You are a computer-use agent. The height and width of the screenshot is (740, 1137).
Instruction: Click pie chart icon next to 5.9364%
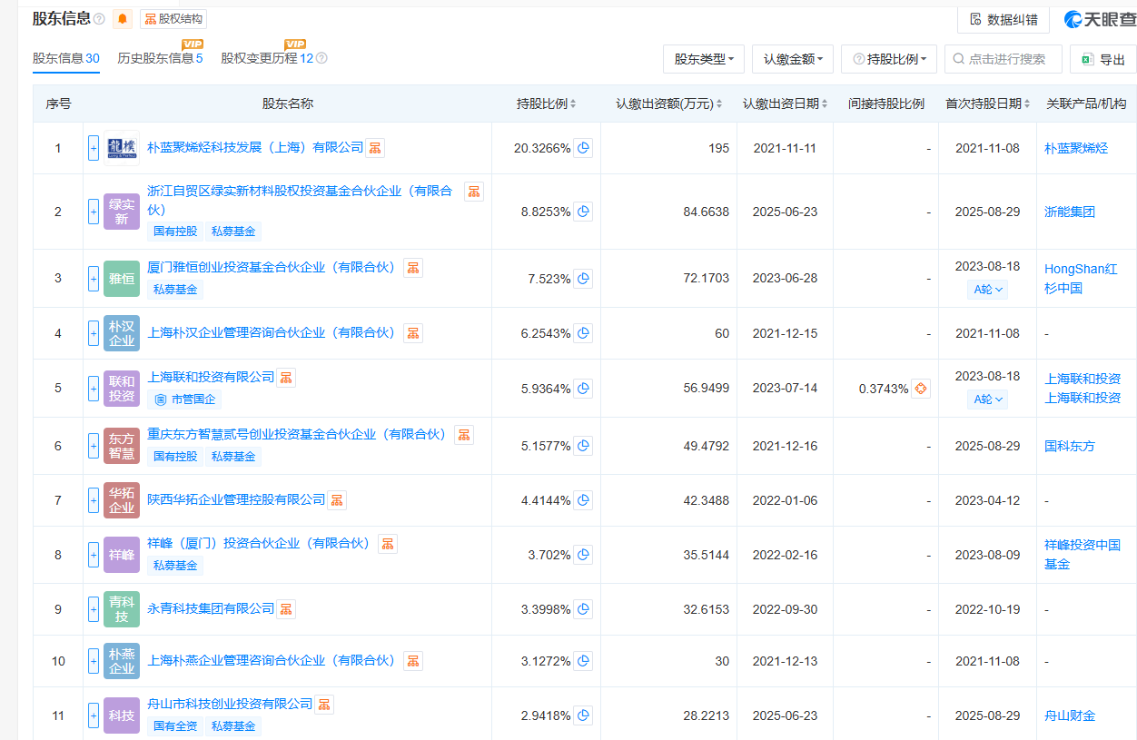pos(583,389)
